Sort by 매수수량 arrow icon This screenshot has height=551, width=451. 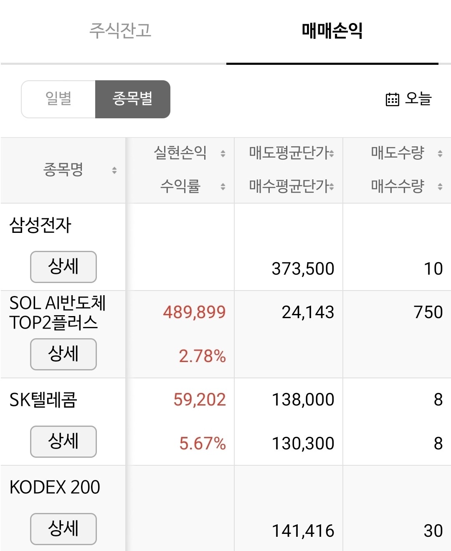click(x=440, y=186)
